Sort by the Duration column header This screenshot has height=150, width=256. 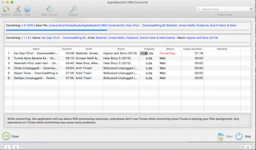[x=67, y=49]
